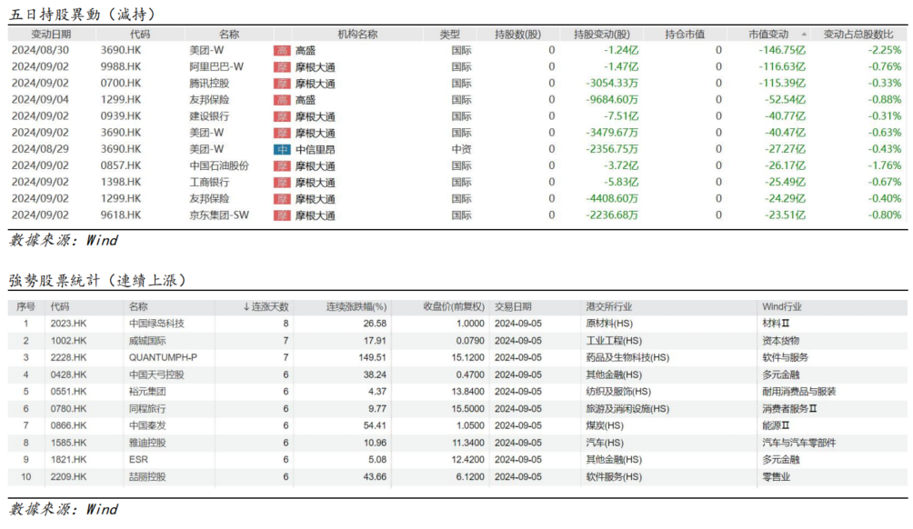This screenshot has height=529, width=913.
Task: Click the 中资 type cell
Action: 461,150
